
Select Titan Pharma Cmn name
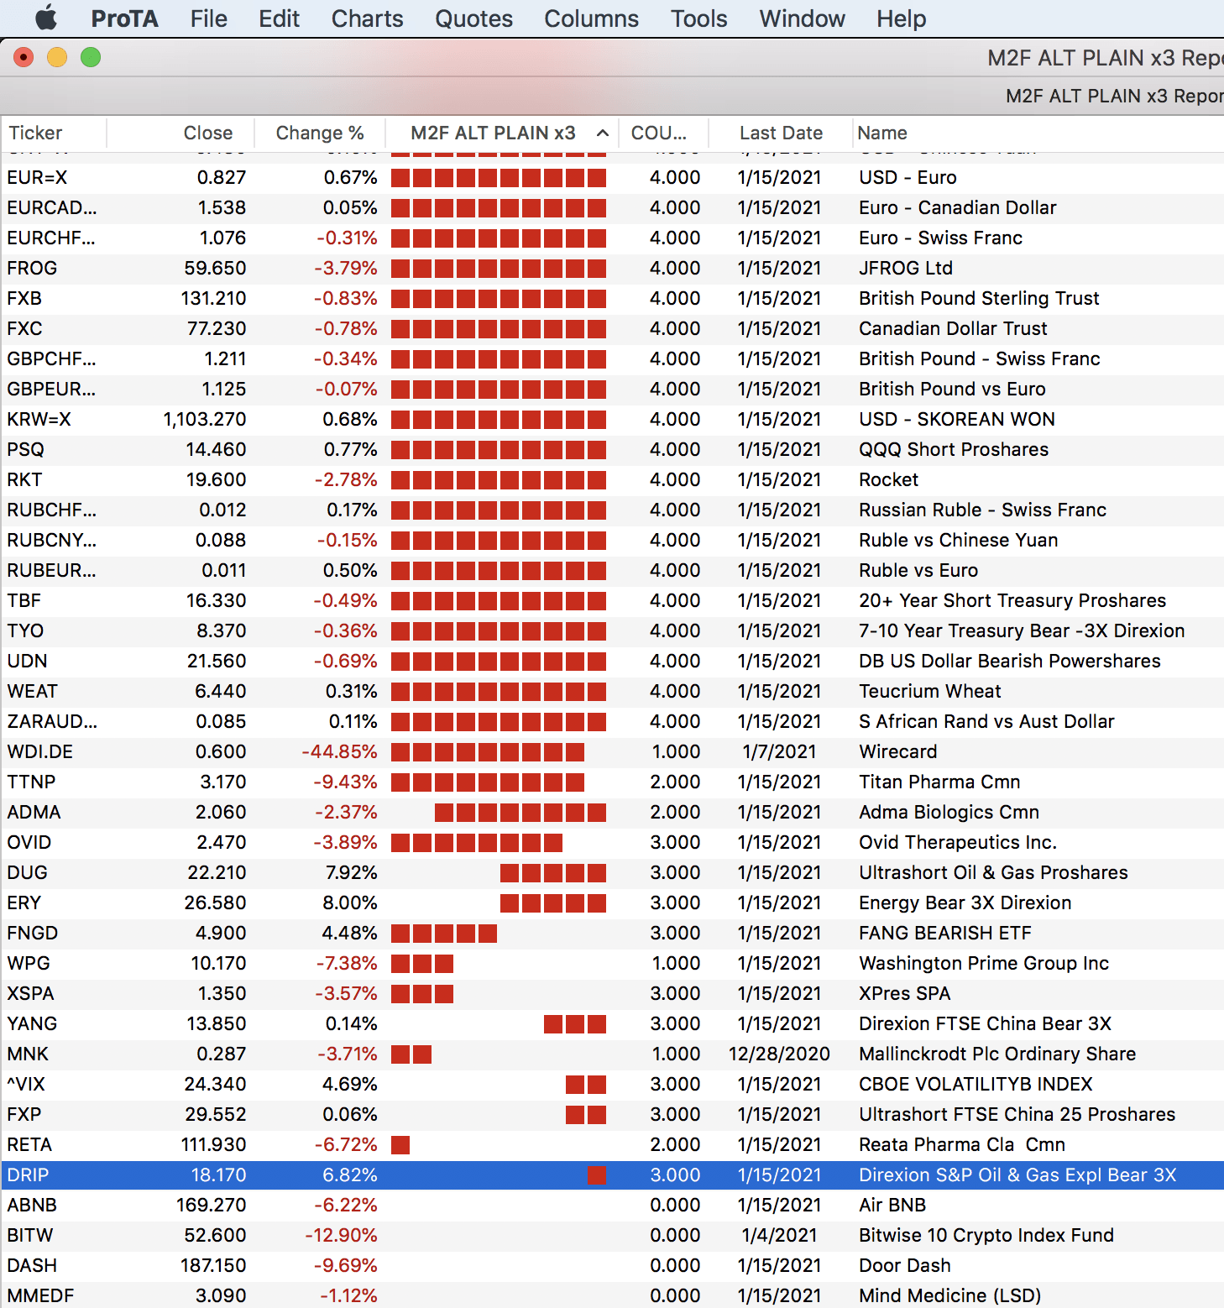(x=939, y=782)
